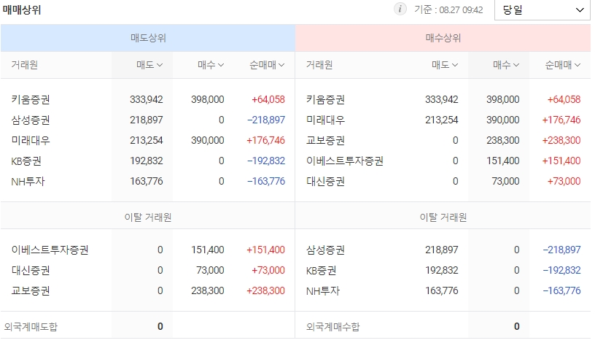The width and height of the screenshot is (595, 343).
Task: Click 삼성증권 under right 이탈 거래원
Action: coord(326,250)
